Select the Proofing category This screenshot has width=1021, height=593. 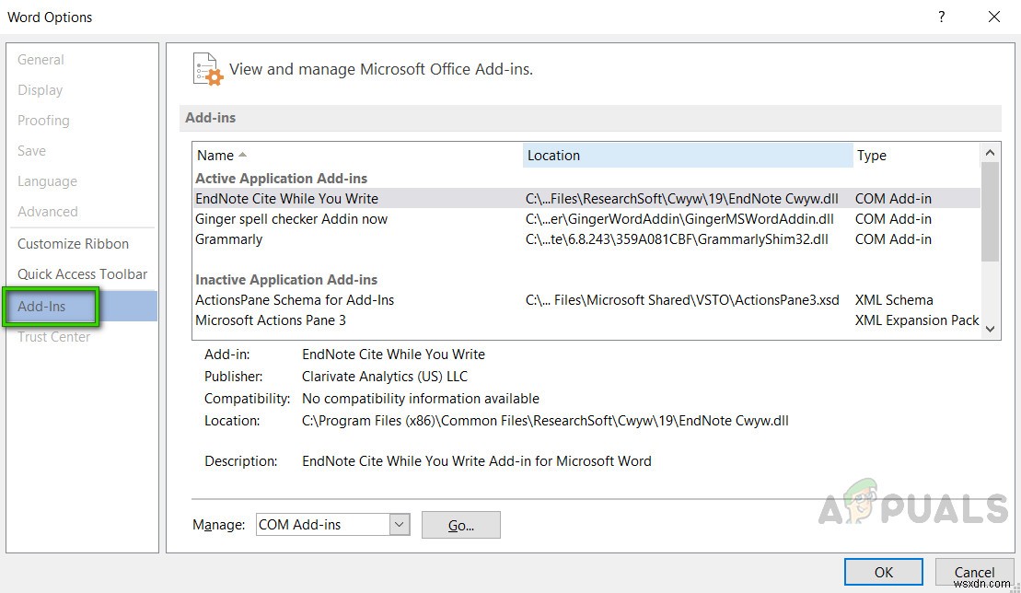tap(43, 120)
